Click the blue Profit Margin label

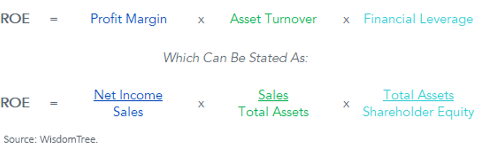click(x=129, y=19)
